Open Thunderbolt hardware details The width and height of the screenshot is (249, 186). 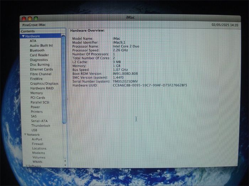pyautogui.click(x=41, y=125)
